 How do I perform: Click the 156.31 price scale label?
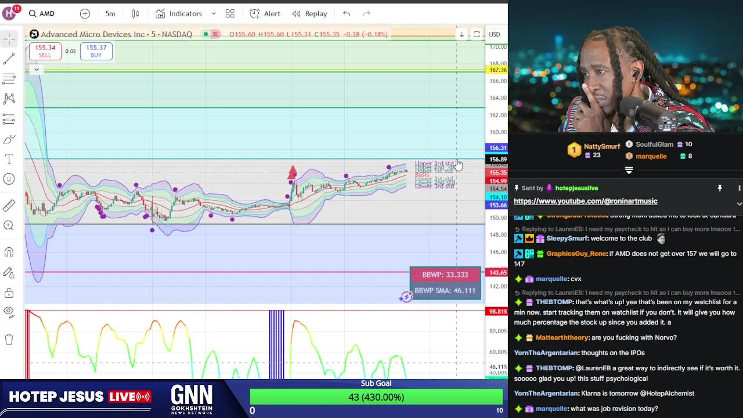497,148
